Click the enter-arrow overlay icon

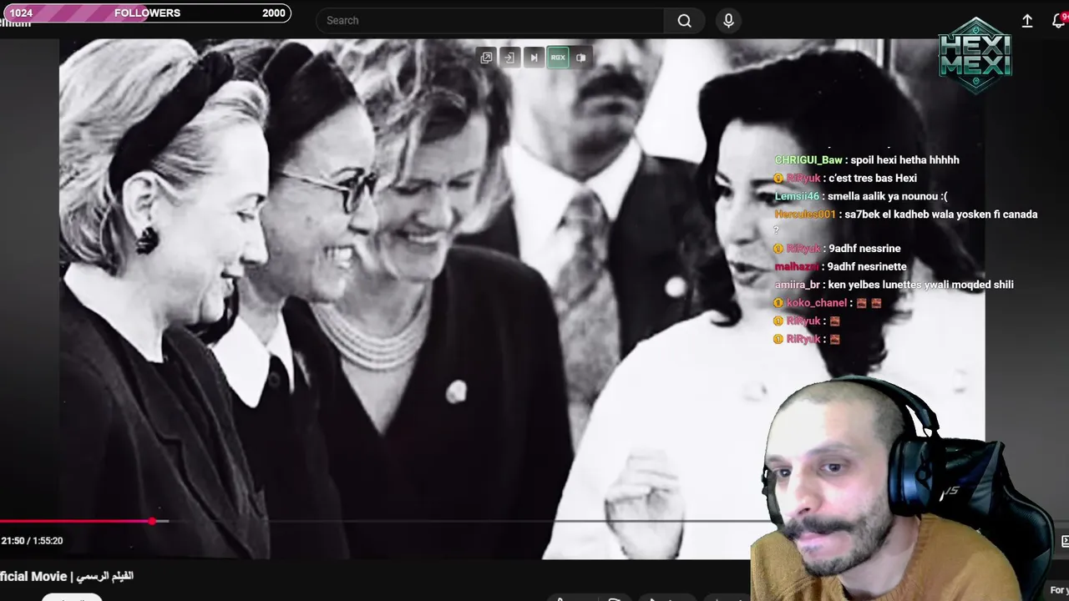509,58
